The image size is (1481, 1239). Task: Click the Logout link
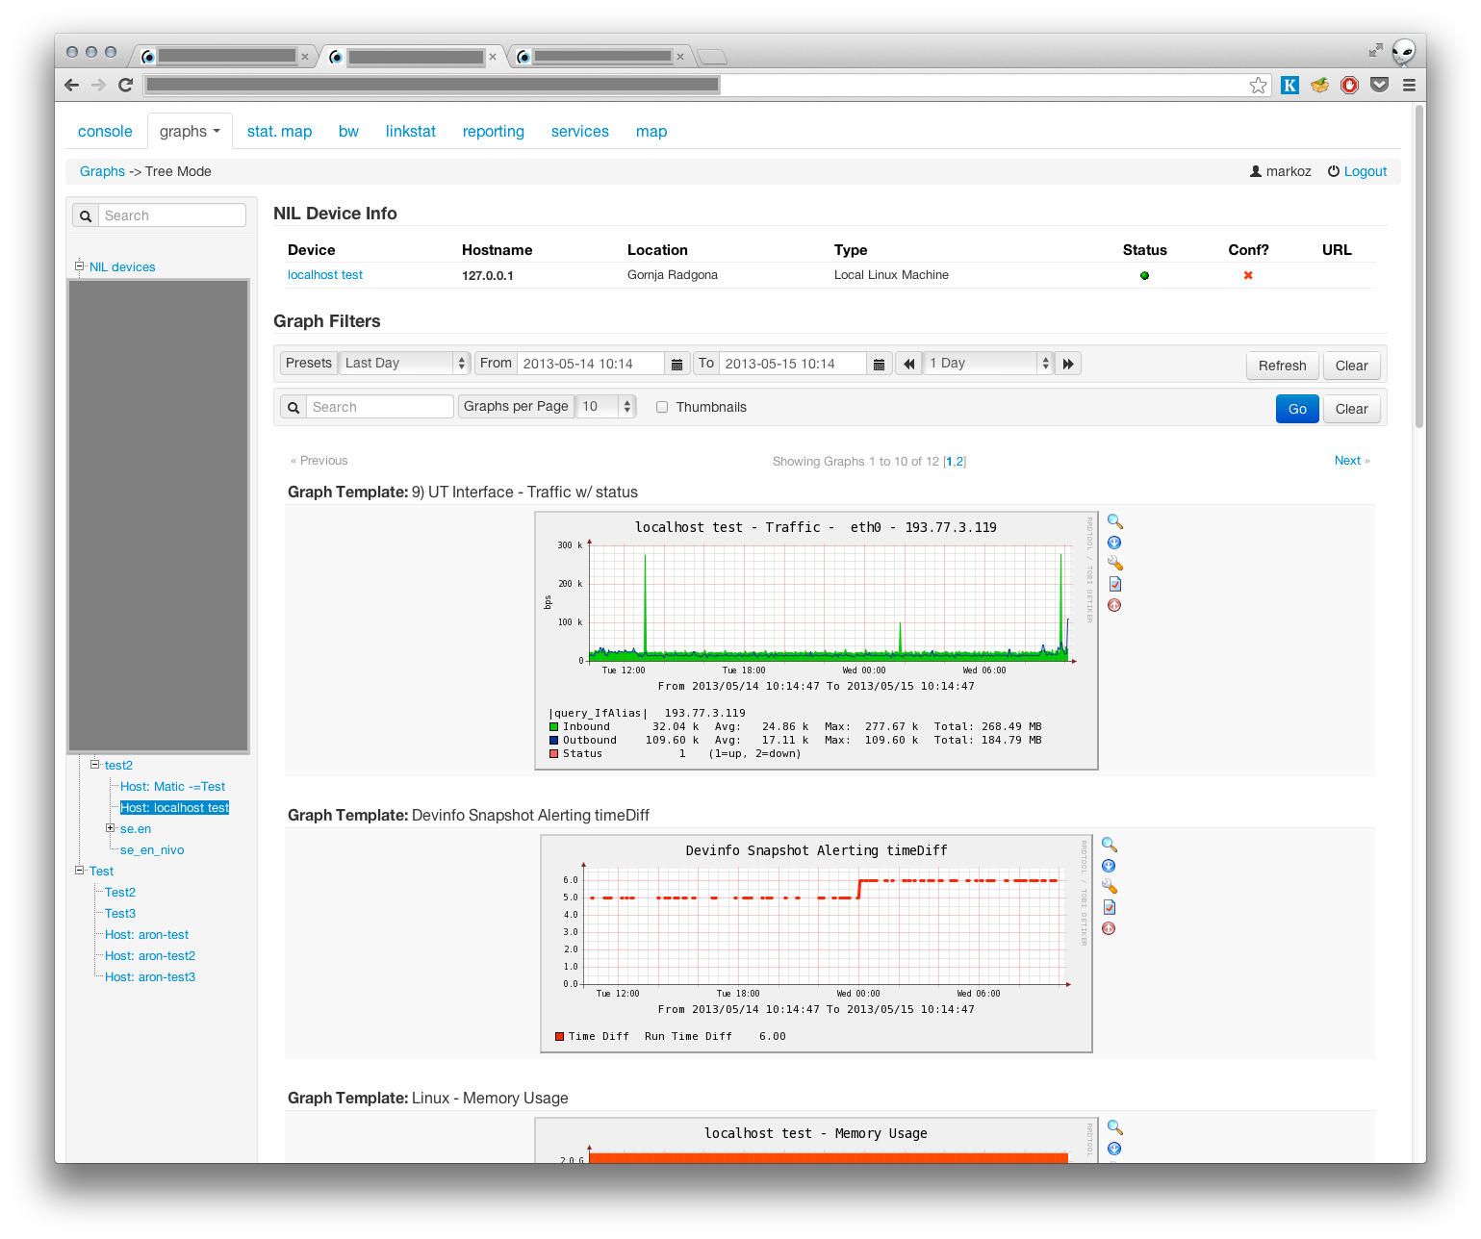(x=1366, y=171)
